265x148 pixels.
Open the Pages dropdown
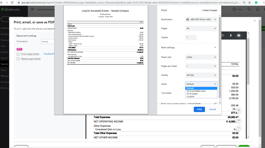pyautogui.click(x=201, y=29)
